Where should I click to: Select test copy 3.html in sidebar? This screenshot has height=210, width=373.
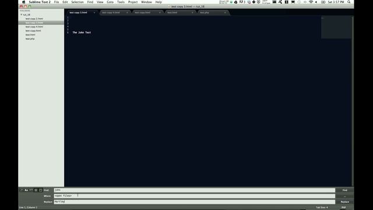pos(34,23)
